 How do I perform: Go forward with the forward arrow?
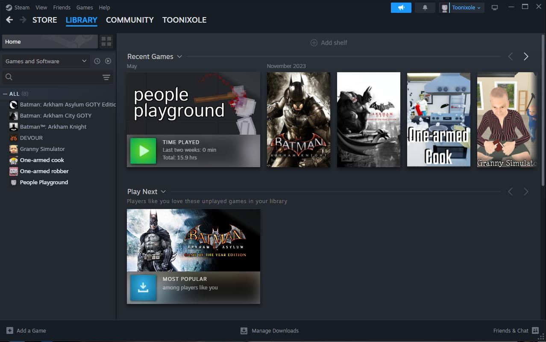pos(23,20)
